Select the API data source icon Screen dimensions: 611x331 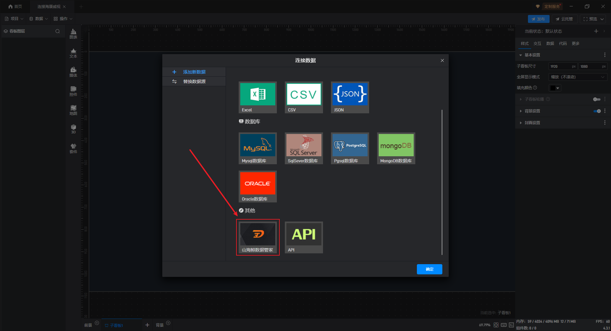[x=304, y=237]
